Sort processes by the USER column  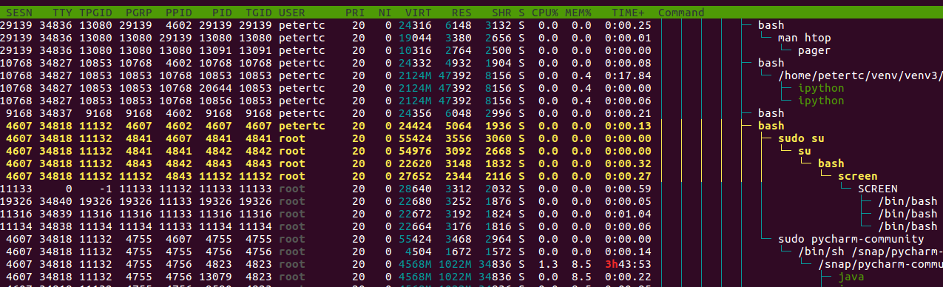click(292, 13)
